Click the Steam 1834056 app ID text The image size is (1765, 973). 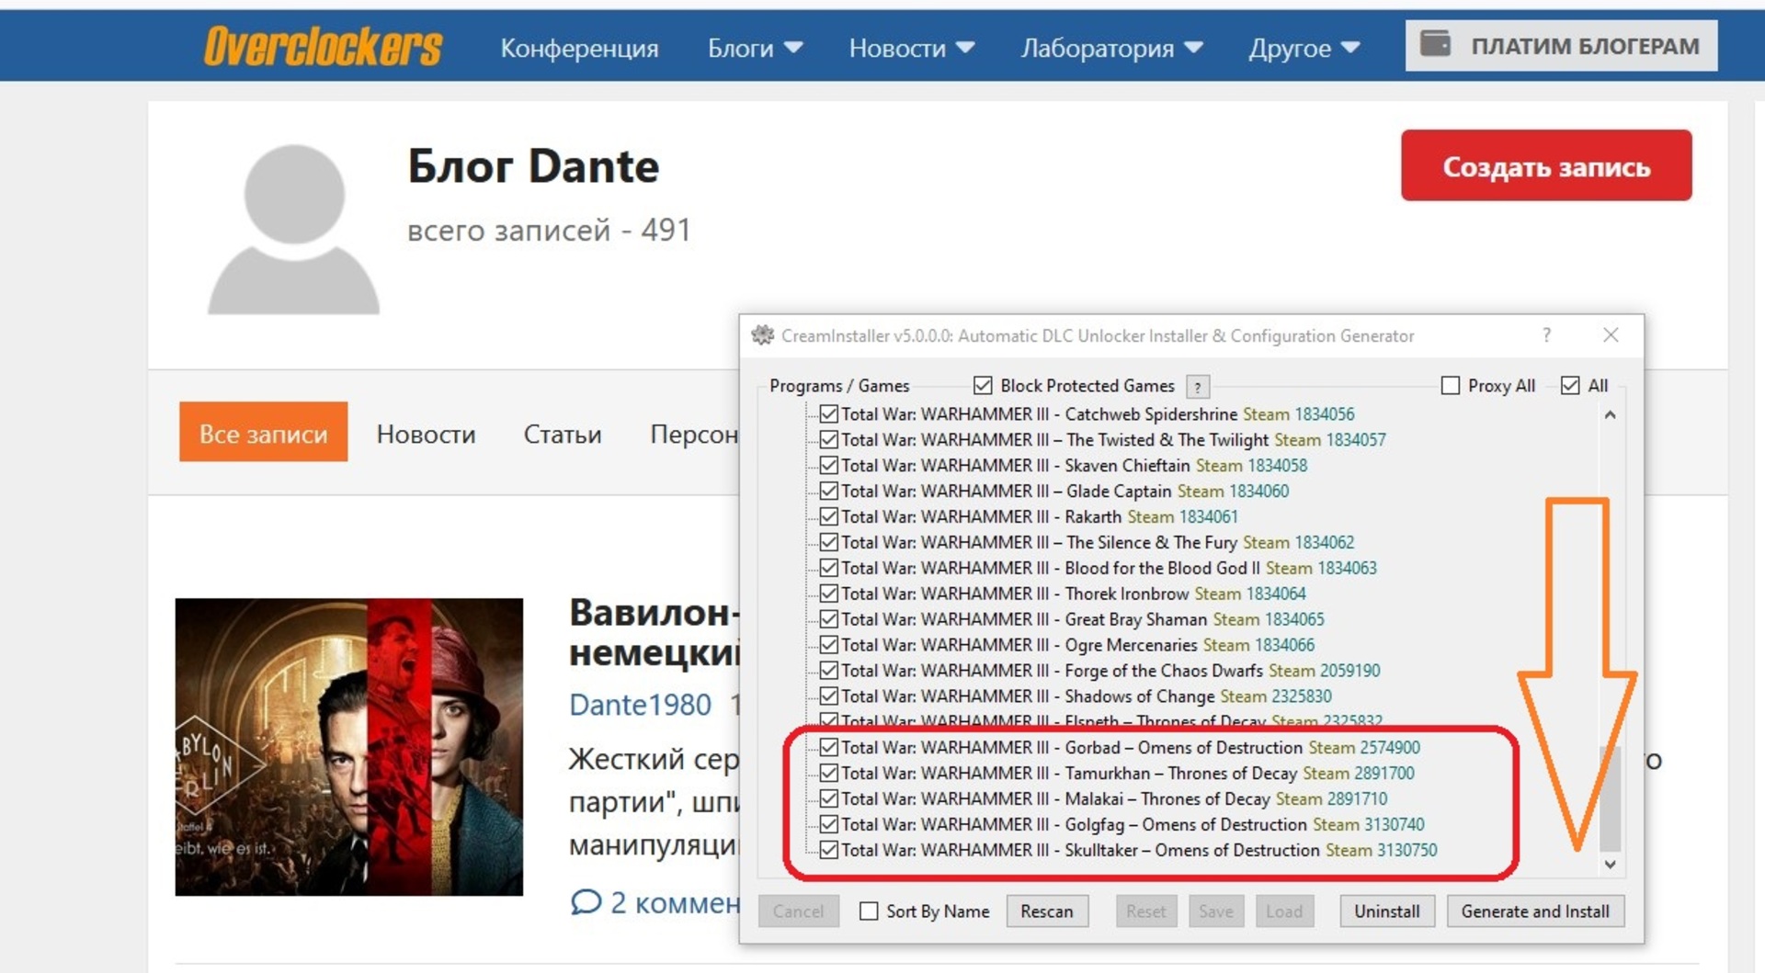(x=1298, y=414)
